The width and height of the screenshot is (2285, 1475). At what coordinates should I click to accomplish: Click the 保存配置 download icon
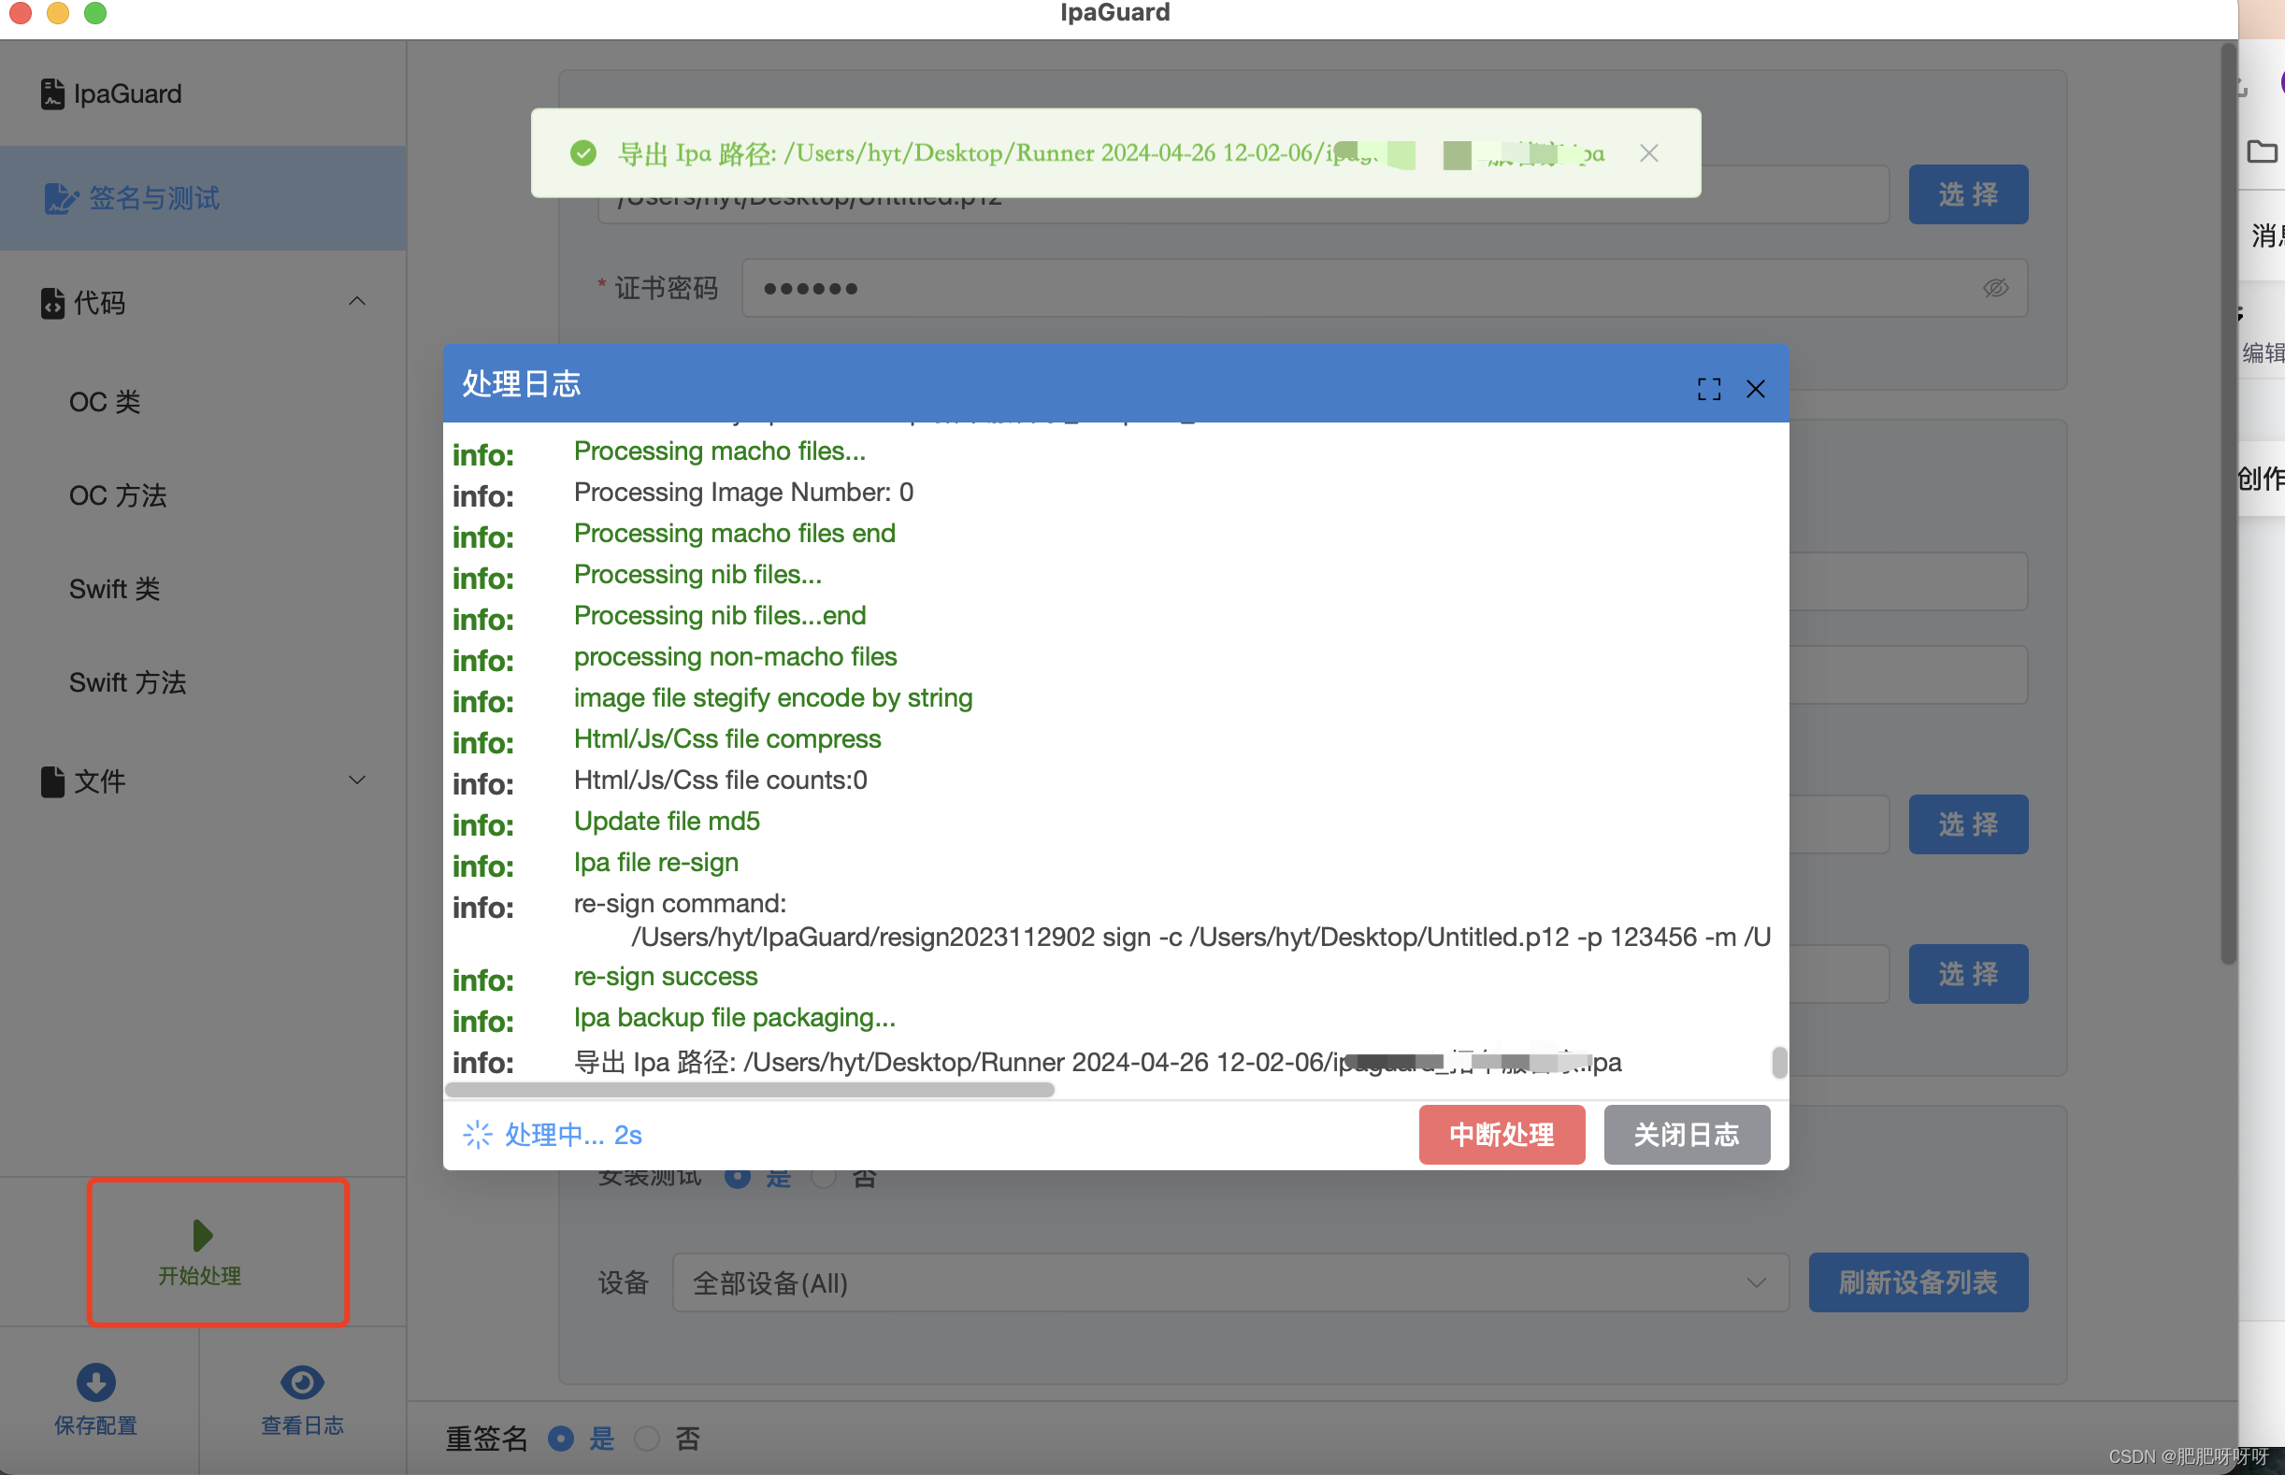[x=95, y=1382]
